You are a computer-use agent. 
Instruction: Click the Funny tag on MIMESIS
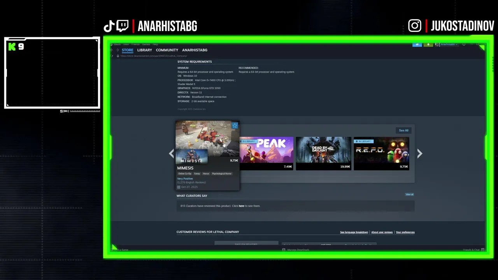point(197,173)
